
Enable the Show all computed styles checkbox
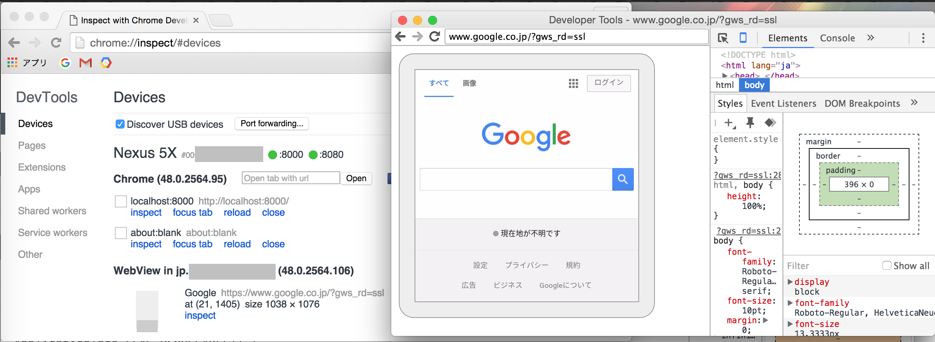[x=887, y=266]
